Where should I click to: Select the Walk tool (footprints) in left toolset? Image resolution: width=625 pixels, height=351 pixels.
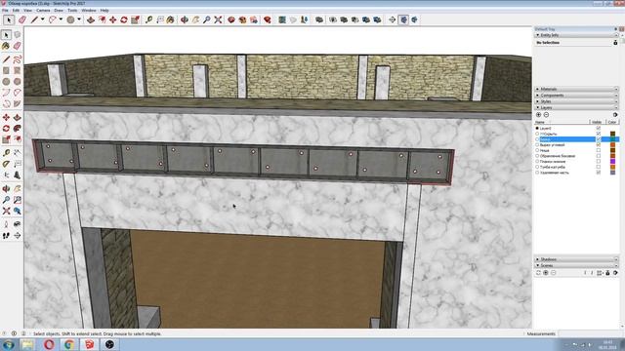coord(6,236)
